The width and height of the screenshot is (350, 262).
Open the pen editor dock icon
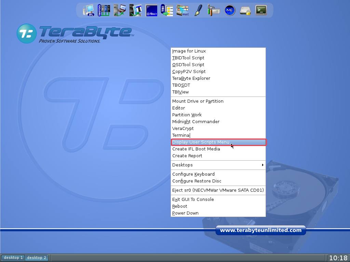pos(198,10)
